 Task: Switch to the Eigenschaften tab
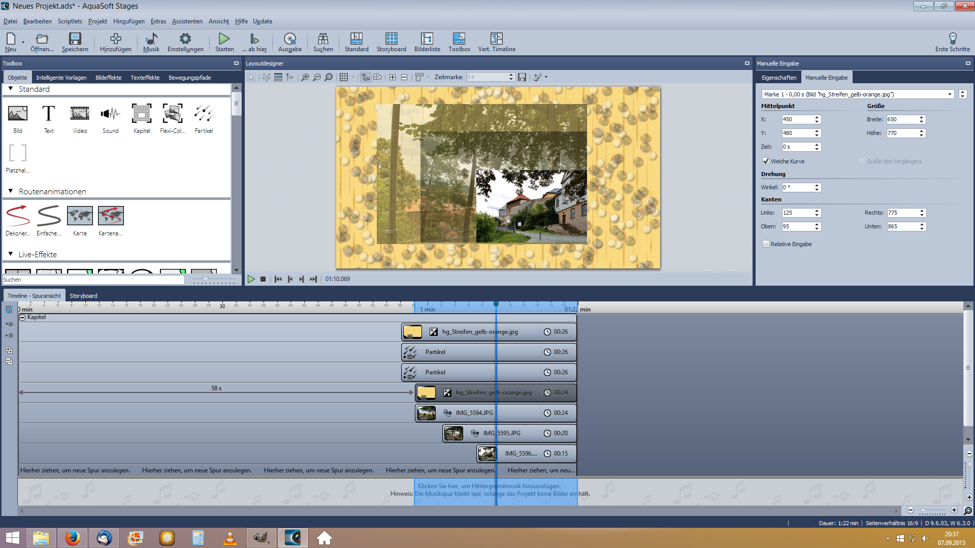point(778,78)
